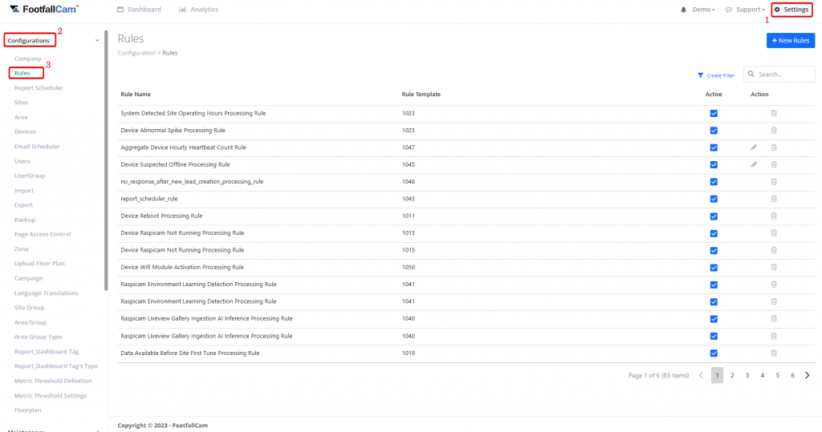Collapse the Configurations sidebar section
Screen dimensions: 822x432
(97, 40)
